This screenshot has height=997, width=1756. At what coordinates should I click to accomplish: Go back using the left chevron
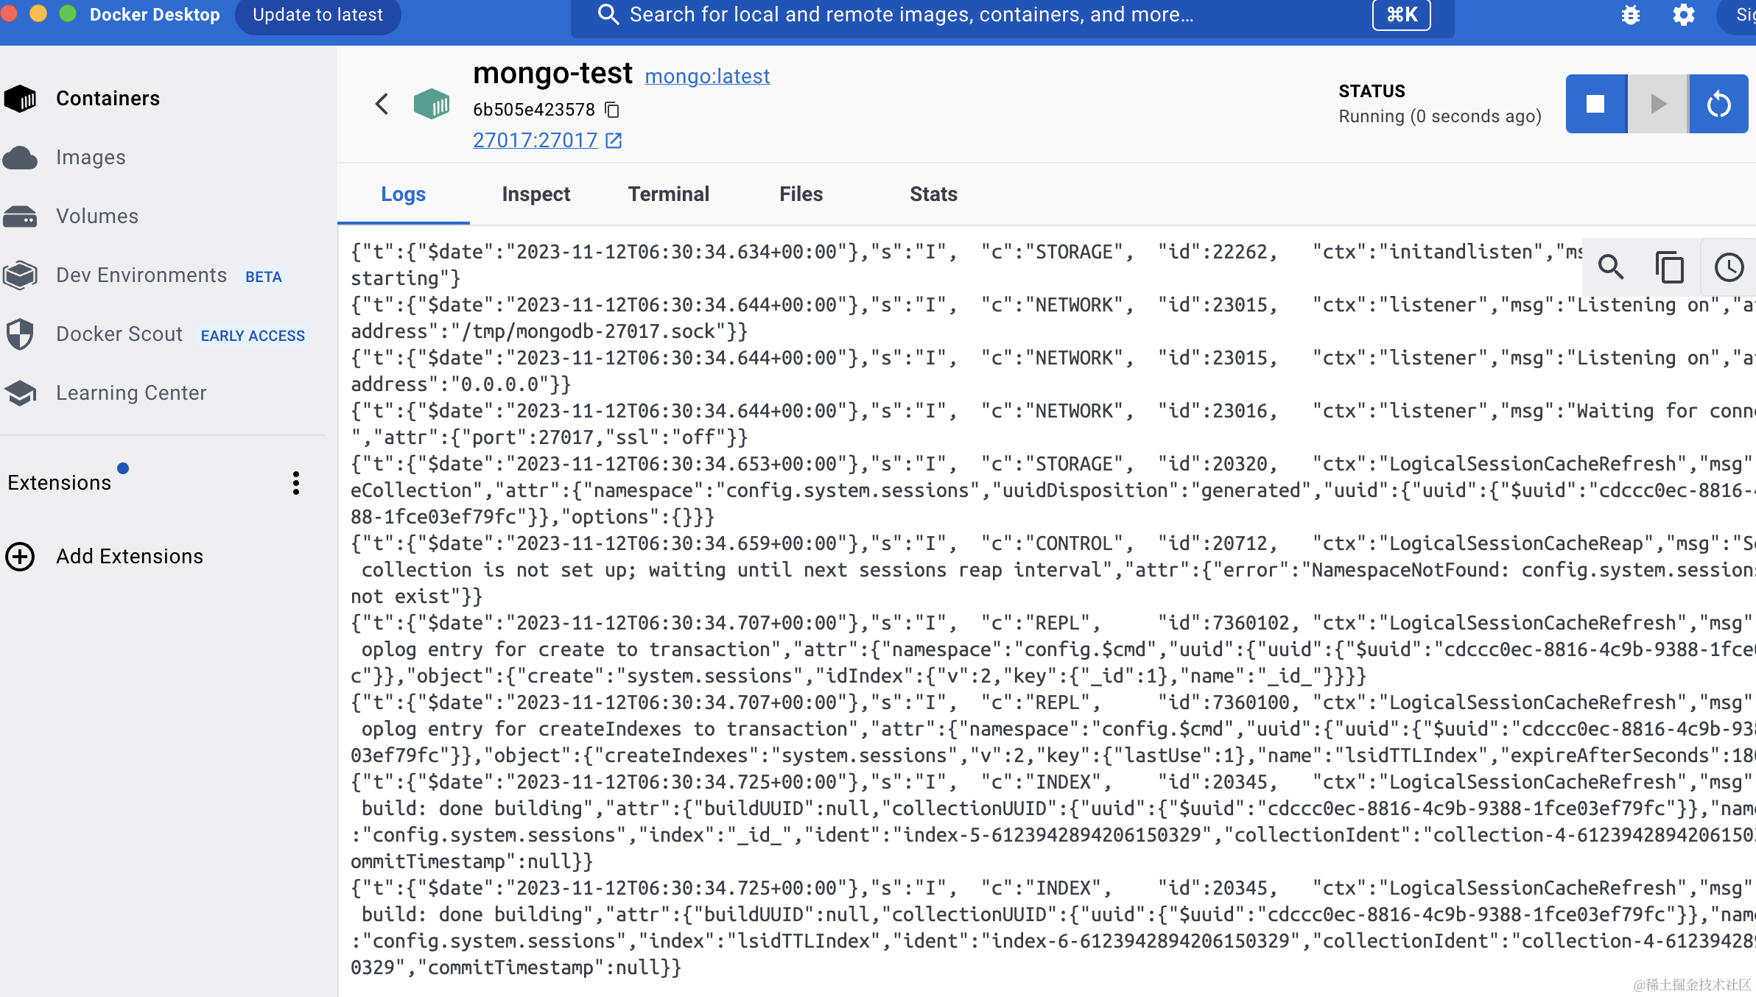point(382,104)
